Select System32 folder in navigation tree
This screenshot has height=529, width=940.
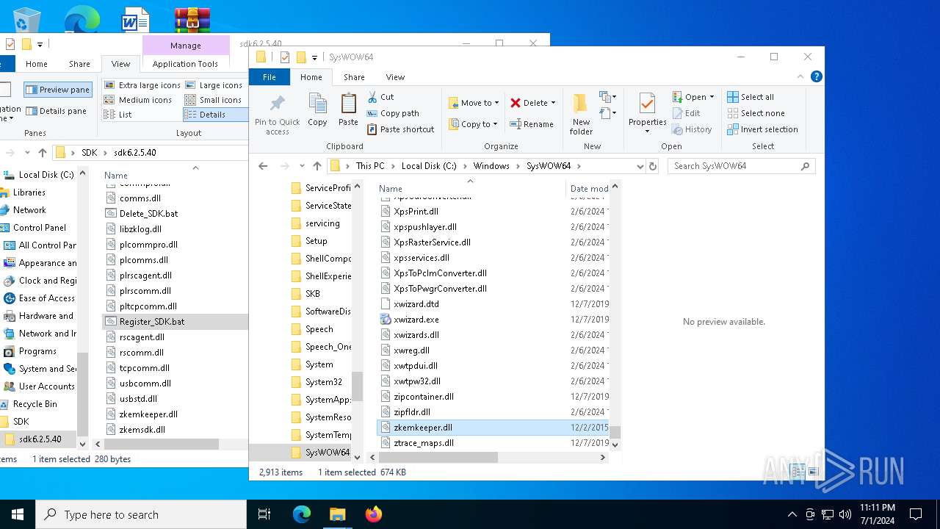coord(324,382)
